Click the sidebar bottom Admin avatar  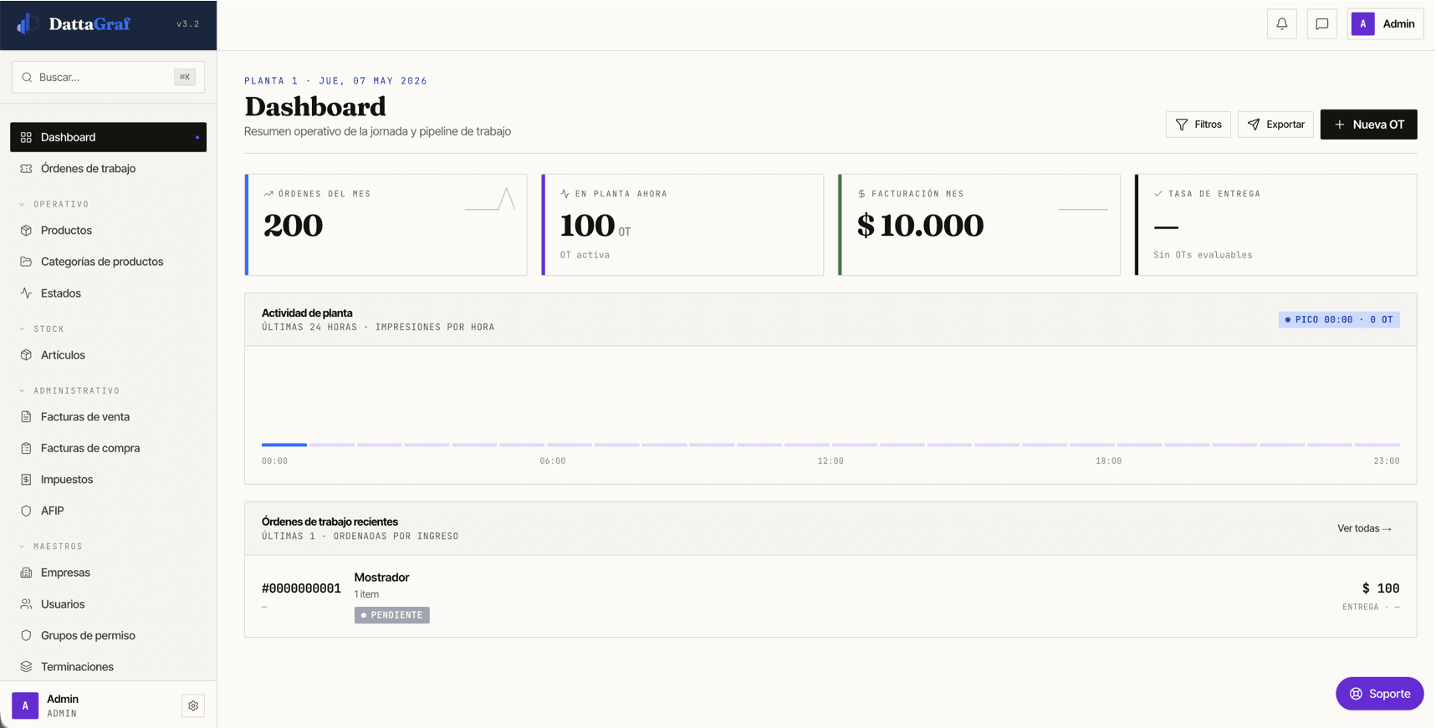click(x=25, y=705)
